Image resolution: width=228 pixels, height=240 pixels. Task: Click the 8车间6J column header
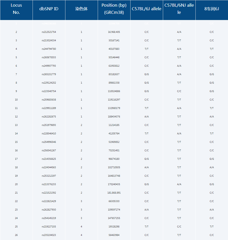click(212, 9)
